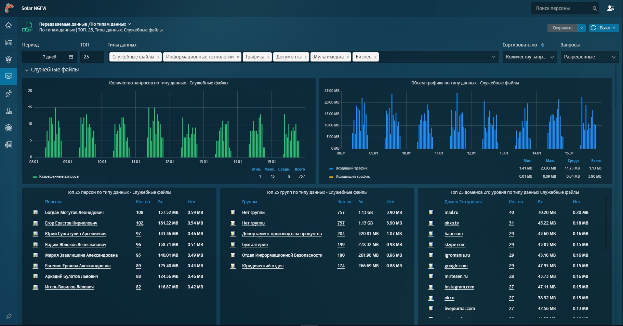
Task: Click the refresh icon beside Выкл
Action: coord(593,28)
